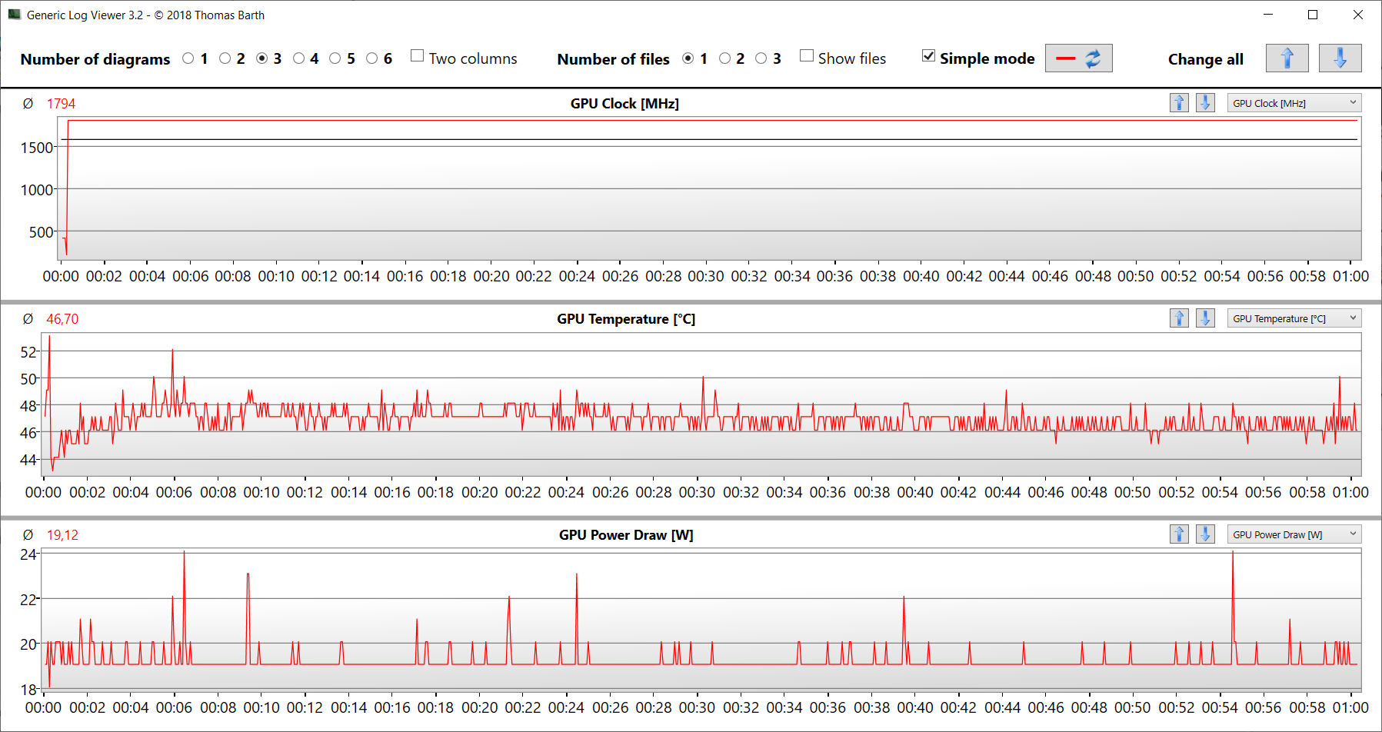
Task: Click down arrow beside GPU Temperature dropdown
Action: coord(1205,318)
